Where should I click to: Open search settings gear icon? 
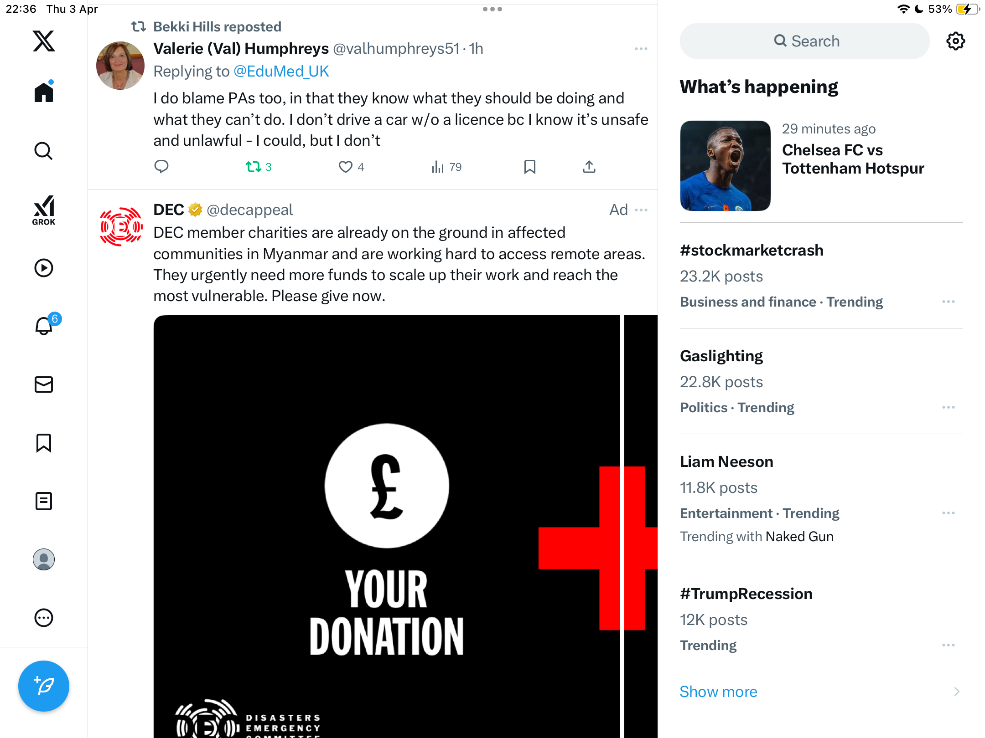pyautogui.click(x=955, y=41)
